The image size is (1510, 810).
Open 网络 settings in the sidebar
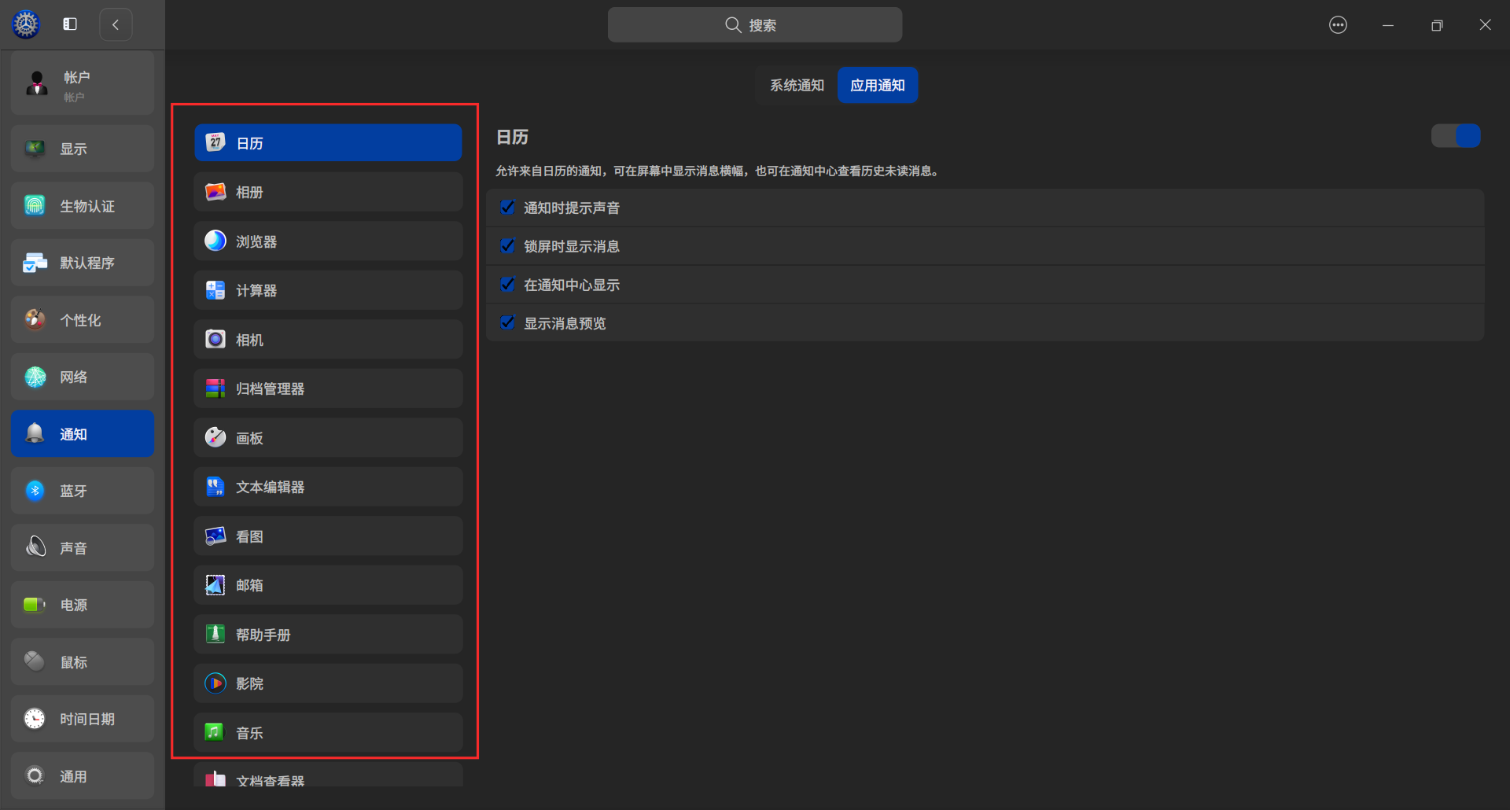click(82, 377)
